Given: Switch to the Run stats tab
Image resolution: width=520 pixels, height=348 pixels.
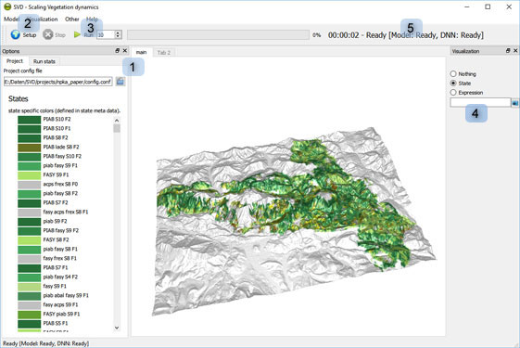Looking at the screenshot, I should (44, 61).
